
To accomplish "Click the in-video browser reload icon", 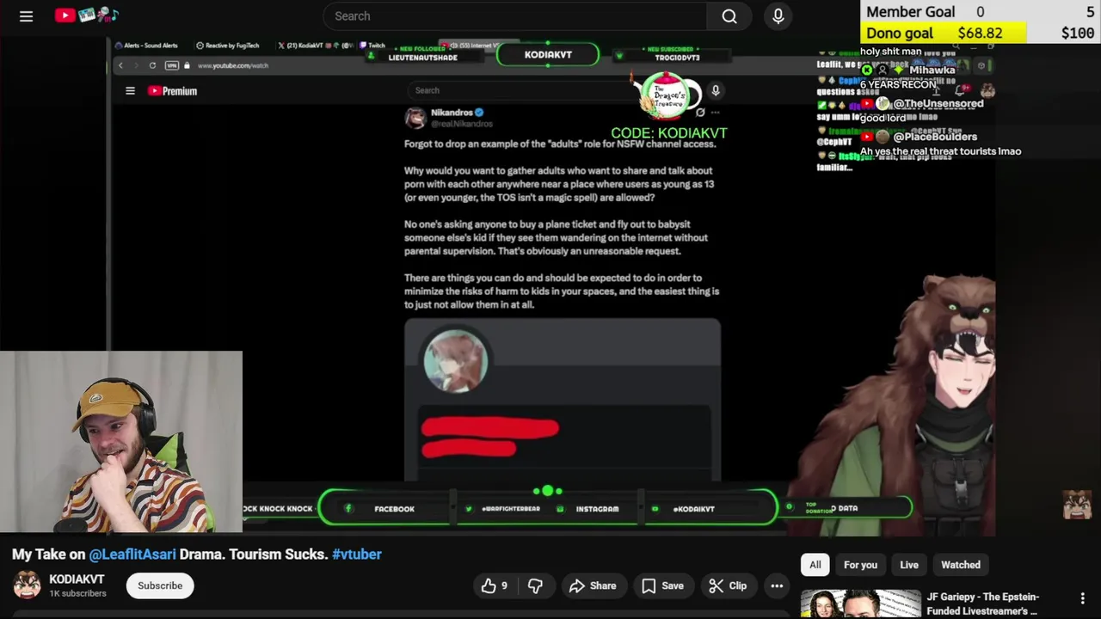I will 153,65.
